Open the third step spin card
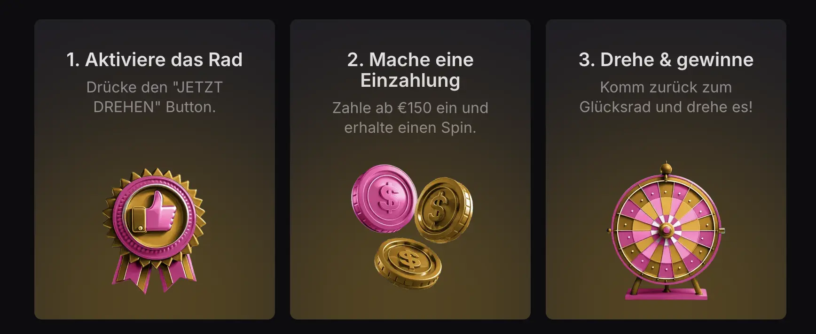Image resolution: width=816 pixels, height=334 pixels. pyautogui.click(x=666, y=169)
